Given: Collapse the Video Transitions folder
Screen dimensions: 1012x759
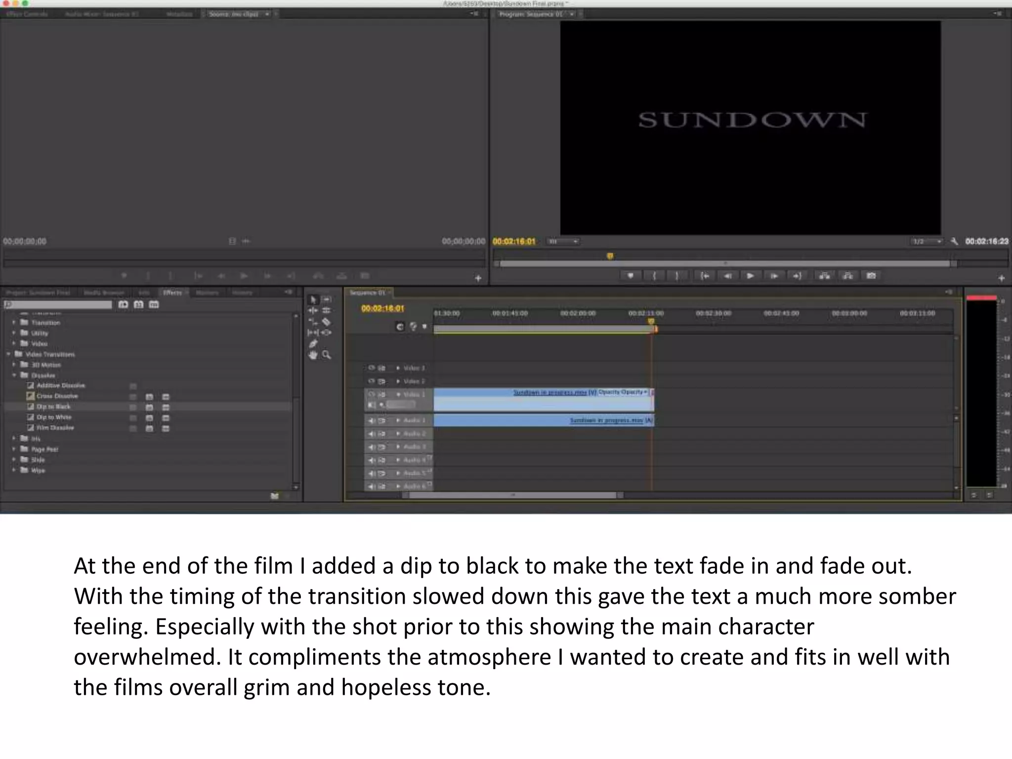Looking at the screenshot, I should tap(8, 354).
